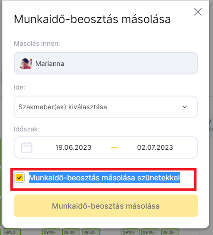This screenshot has height=235, width=213.
Task: Click the calendar icon in Időszak field
Action: pyautogui.click(x=27, y=147)
